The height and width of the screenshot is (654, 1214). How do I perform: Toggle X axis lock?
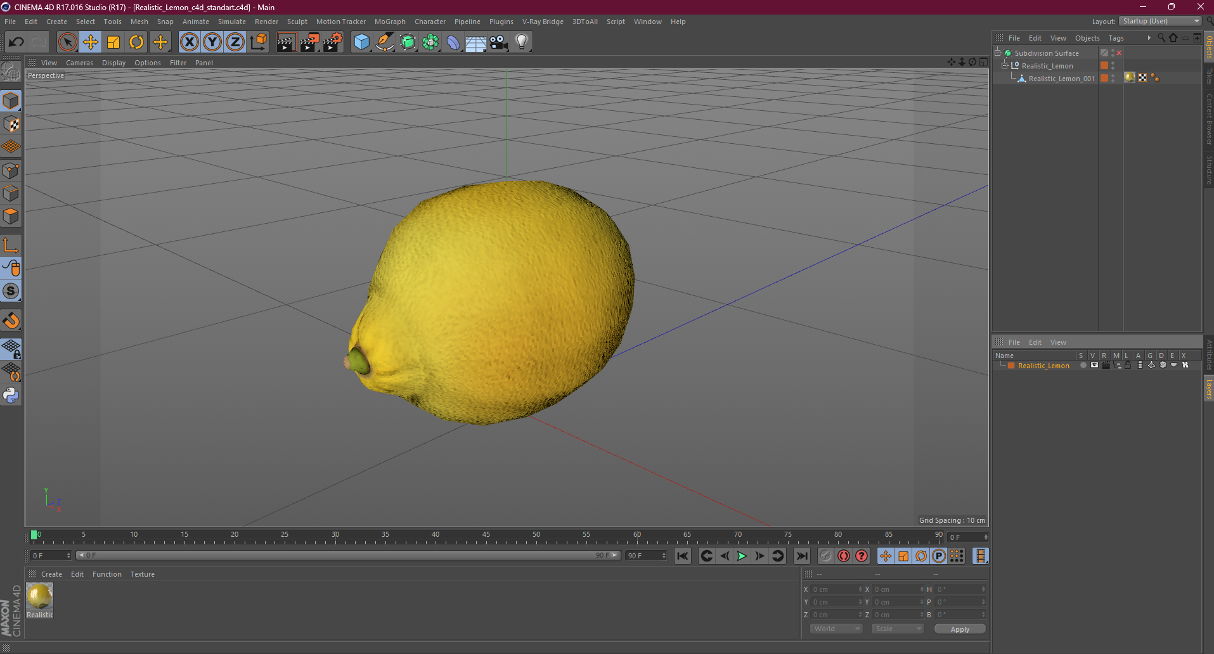click(189, 42)
